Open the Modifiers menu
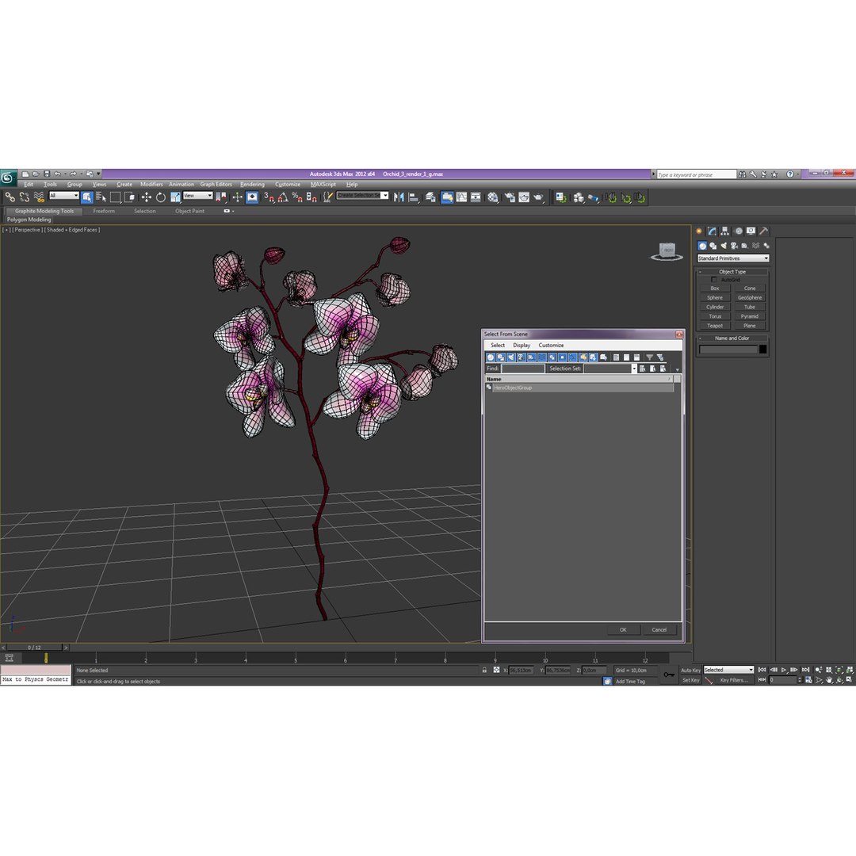This screenshot has width=856, height=856. pos(151,185)
